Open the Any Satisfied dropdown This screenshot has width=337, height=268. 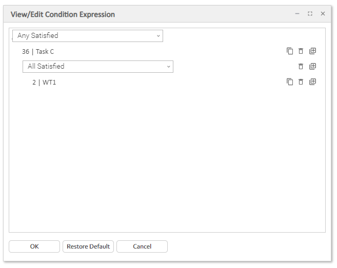coord(88,36)
